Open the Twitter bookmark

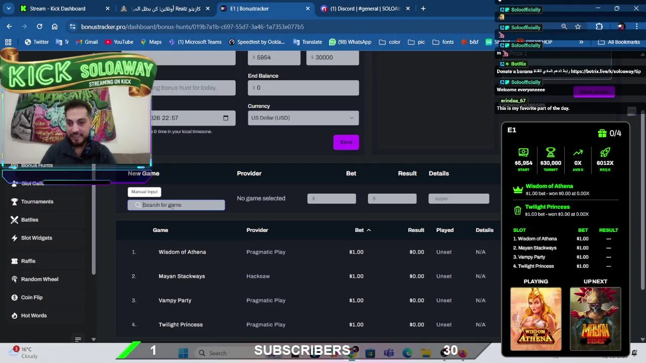[x=36, y=42]
